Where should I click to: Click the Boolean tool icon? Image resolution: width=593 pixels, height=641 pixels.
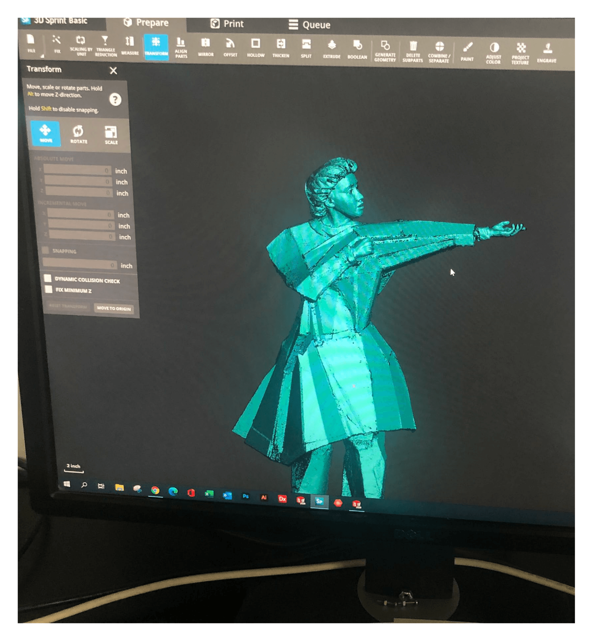click(357, 49)
